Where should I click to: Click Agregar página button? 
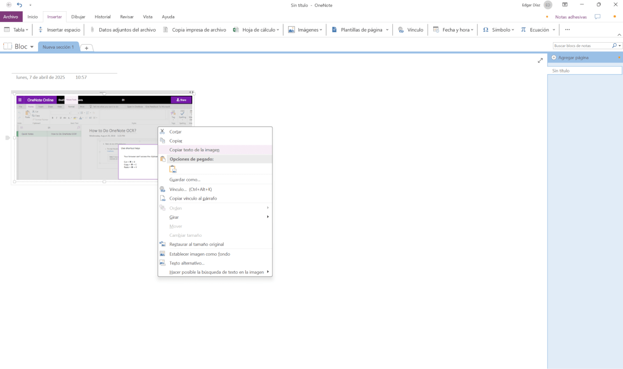[x=573, y=57]
